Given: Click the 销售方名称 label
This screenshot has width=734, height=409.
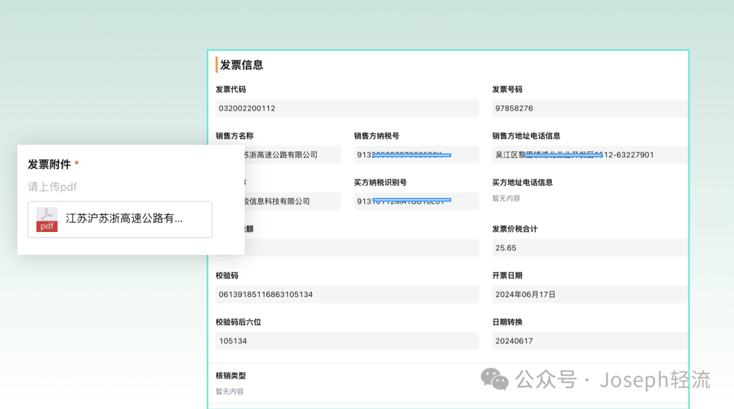Looking at the screenshot, I should [x=234, y=136].
